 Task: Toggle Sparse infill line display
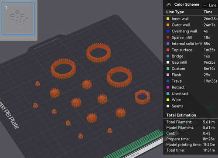tap(182, 38)
